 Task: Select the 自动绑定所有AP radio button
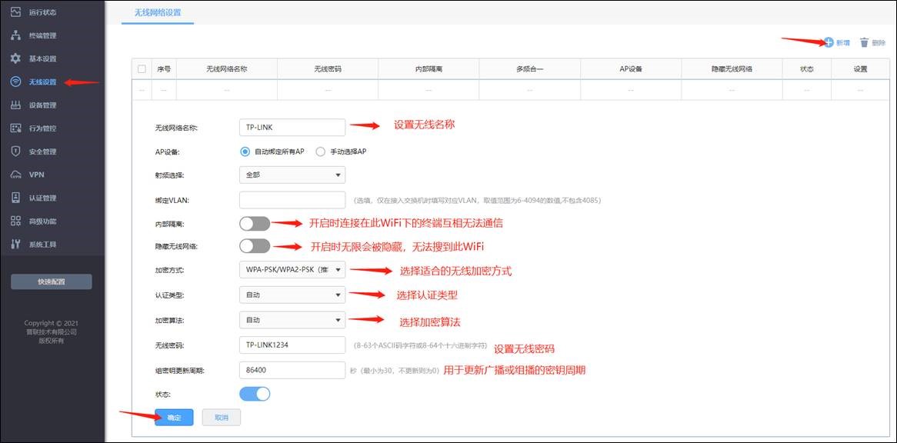click(x=245, y=152)
